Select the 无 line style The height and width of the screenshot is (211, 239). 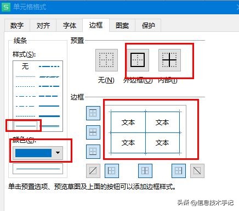pos(25,66)
